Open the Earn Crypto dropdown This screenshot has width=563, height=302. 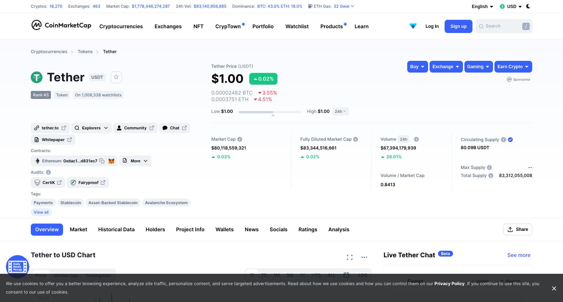(513, 67)
